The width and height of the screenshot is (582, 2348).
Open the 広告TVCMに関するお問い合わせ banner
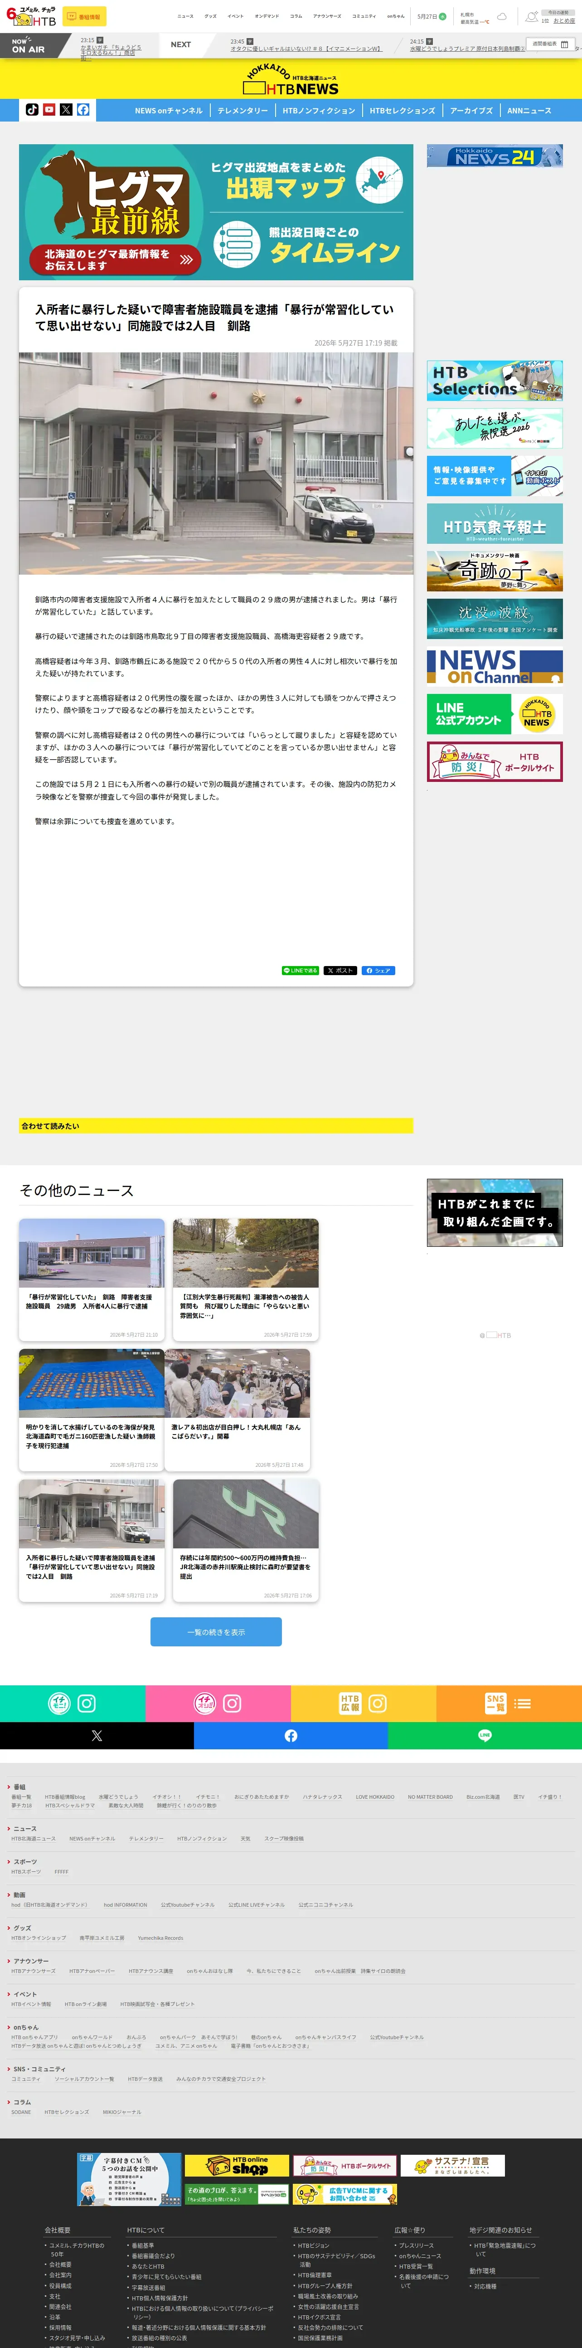point(345,2194)
